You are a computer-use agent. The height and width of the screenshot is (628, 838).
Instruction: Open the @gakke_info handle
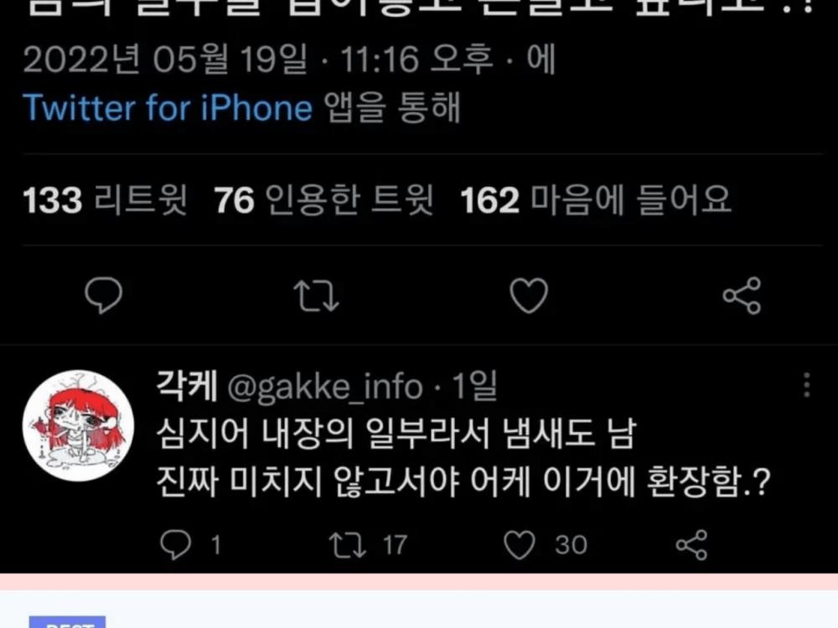[x=325, y=387]
